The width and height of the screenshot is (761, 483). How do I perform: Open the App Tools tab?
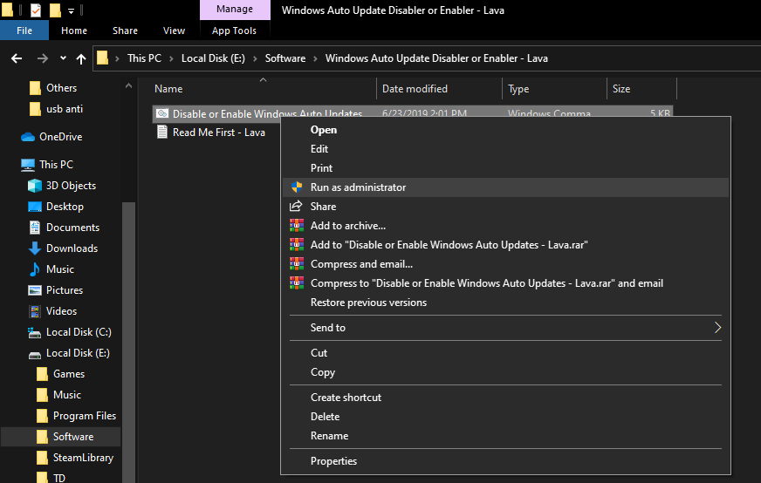[x=234, y=31]
